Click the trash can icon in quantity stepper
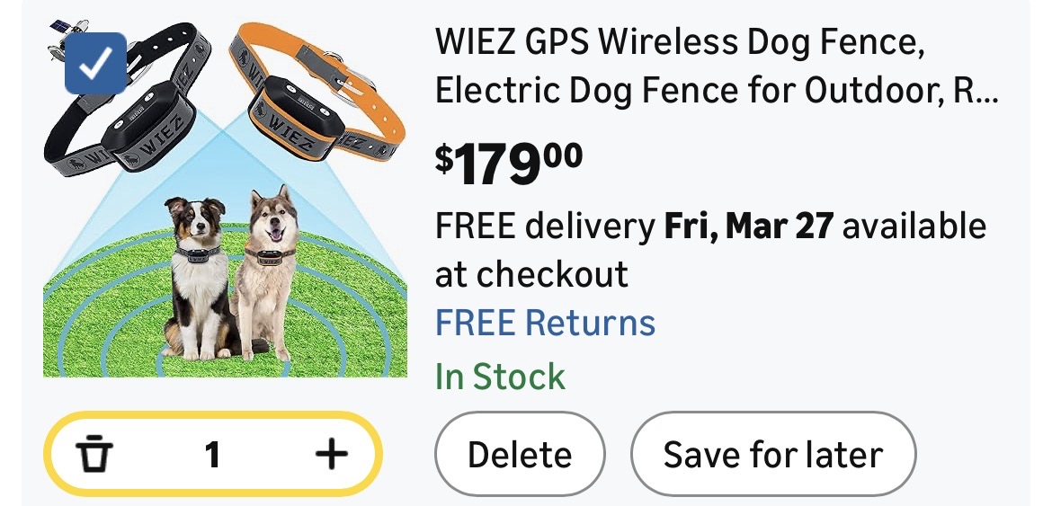The width and height of the screenshot is (1052, 506). (x=94, y=455)
